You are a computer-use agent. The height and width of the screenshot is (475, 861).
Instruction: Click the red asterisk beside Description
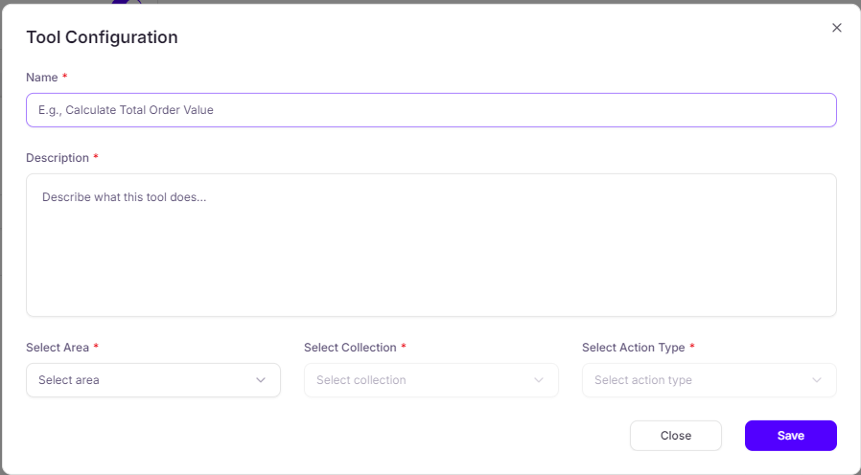pyautogui.click(x=96, y=157)
